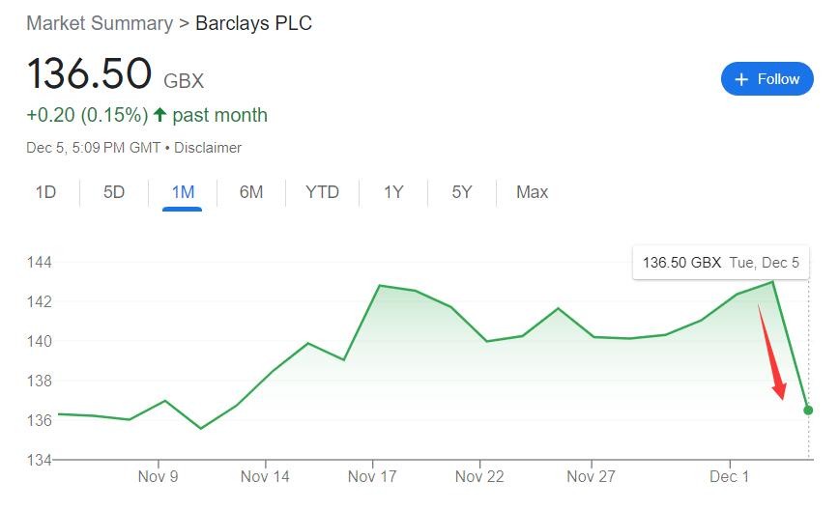Open the Disclaimer link
Screen dimensions: 839x510
pyautogui.click(x=208, y=148)
